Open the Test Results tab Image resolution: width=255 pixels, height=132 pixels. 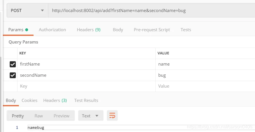pos(86,101)
